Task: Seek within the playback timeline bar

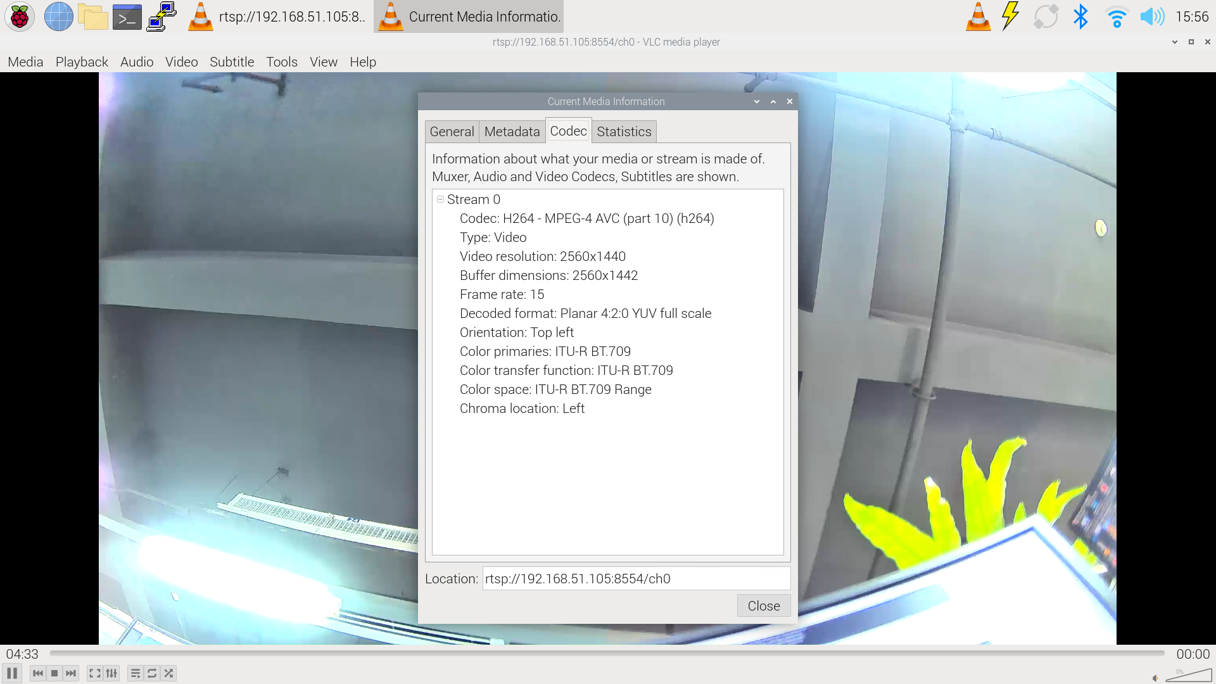Action: 607,653
